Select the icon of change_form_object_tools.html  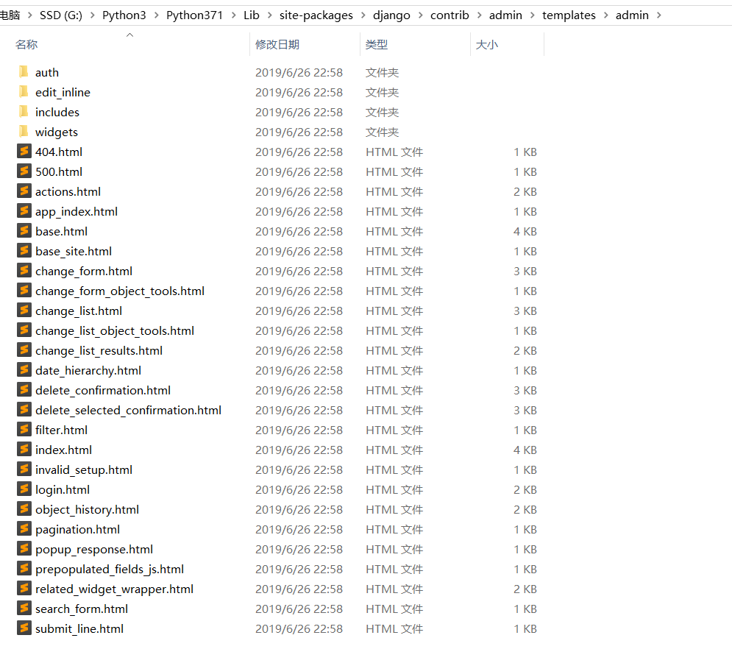[24, 291]
